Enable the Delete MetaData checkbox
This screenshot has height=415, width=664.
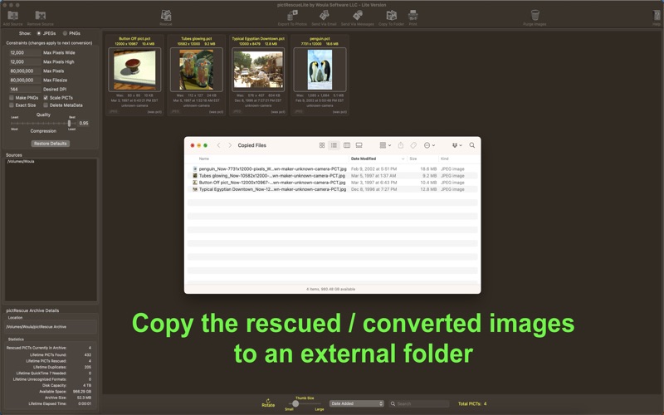pyautogui.click(x=46, y=105)
